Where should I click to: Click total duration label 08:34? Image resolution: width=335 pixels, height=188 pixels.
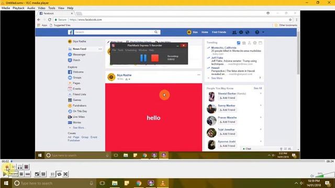[330, 161]
